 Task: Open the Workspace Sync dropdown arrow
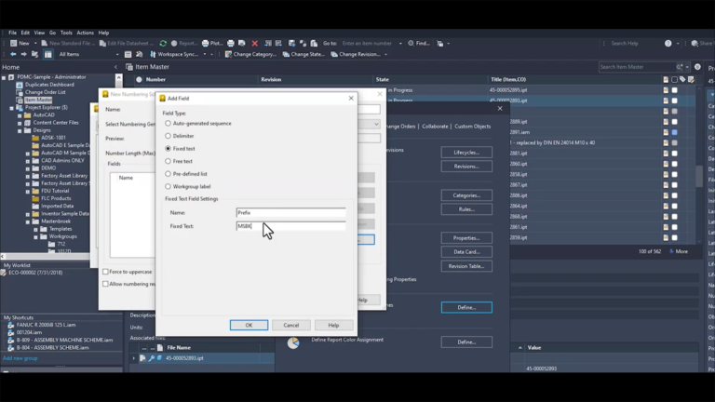pos(205,54)
